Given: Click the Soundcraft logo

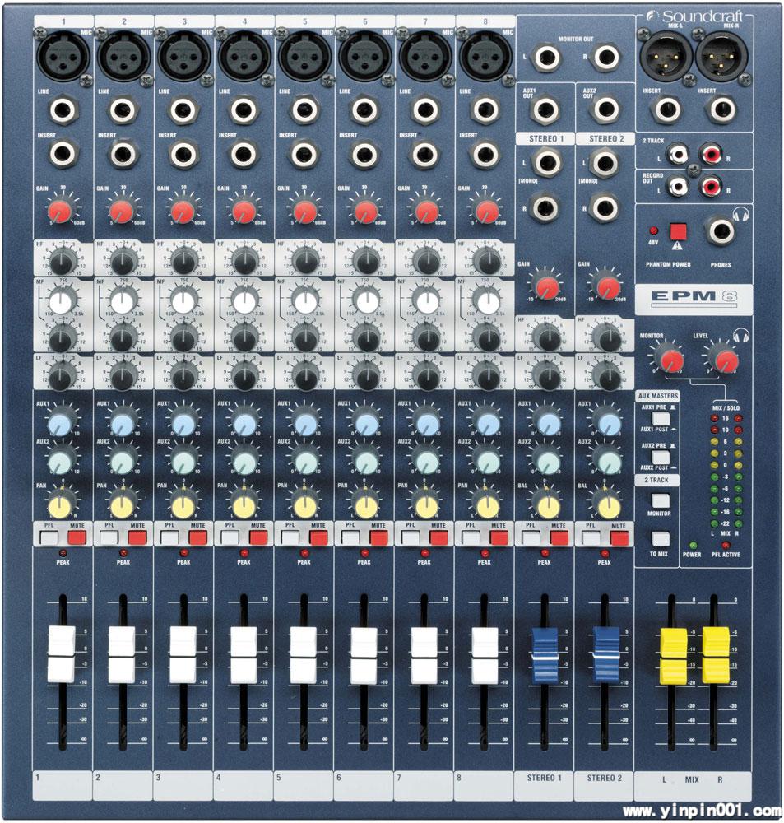Looking at the screenshot, I should (696, 16).
